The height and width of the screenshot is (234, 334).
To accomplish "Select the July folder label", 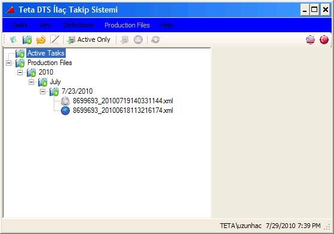I will tap(55, 82).
